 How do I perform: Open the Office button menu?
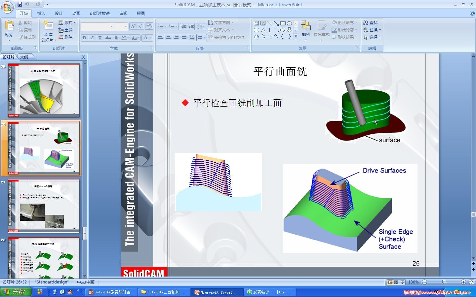click(x=7, y=7)
